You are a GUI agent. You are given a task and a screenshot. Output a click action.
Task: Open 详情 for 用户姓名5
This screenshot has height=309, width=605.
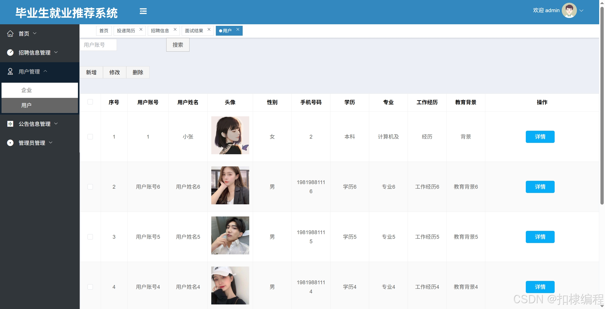click(540, 237)
